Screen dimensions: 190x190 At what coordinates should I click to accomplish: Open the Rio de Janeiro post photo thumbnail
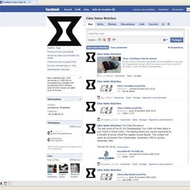[x=109, y=65]
